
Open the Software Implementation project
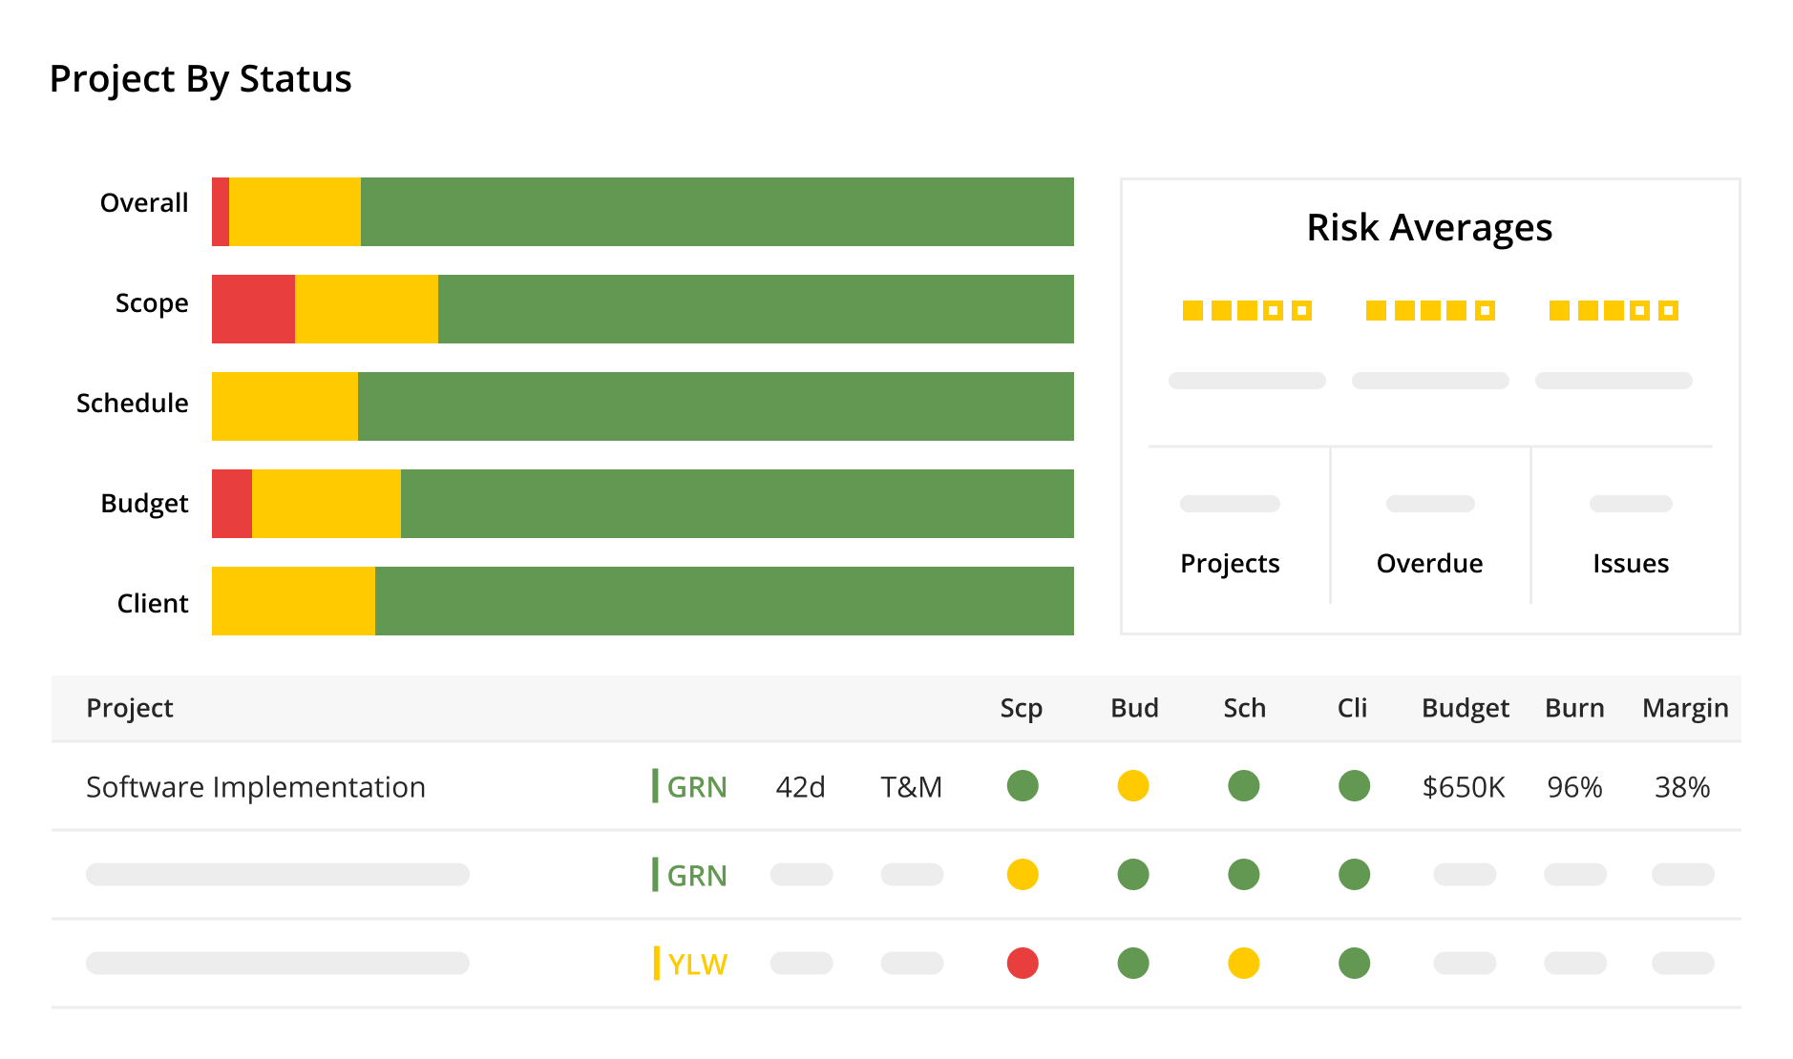tap(255, 786)
